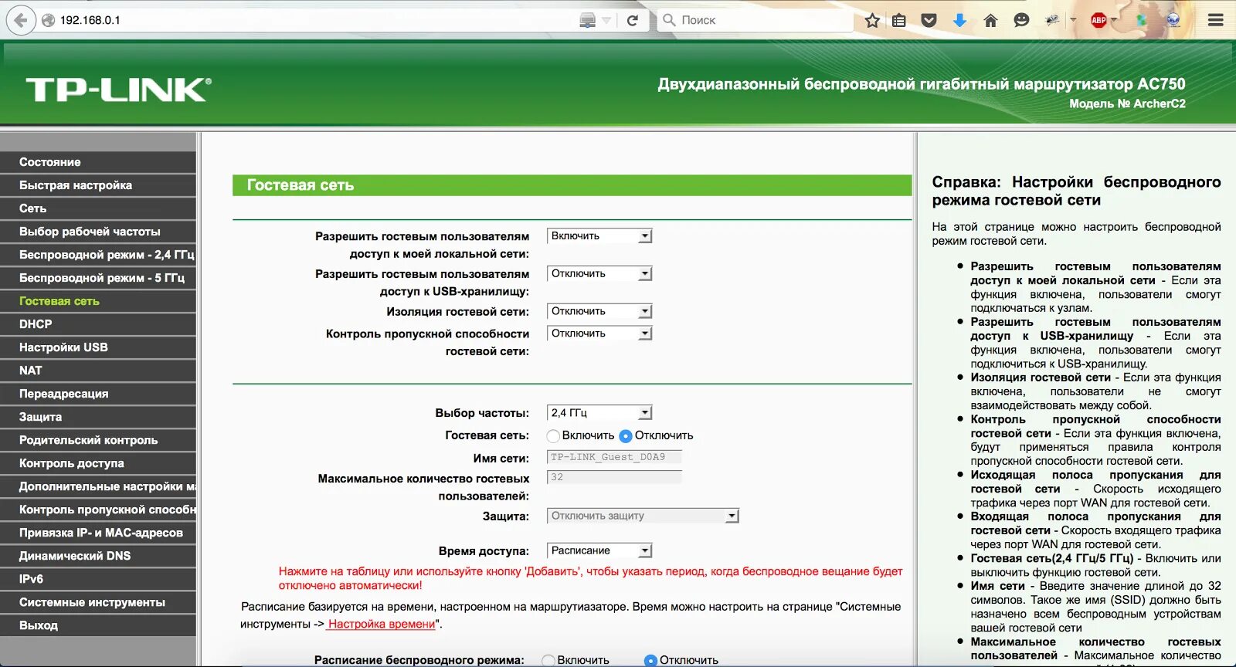Open the frequency selection dropdown 2,4 ГГц
The image size is (1236, 667).
click(x=599, y=413)
